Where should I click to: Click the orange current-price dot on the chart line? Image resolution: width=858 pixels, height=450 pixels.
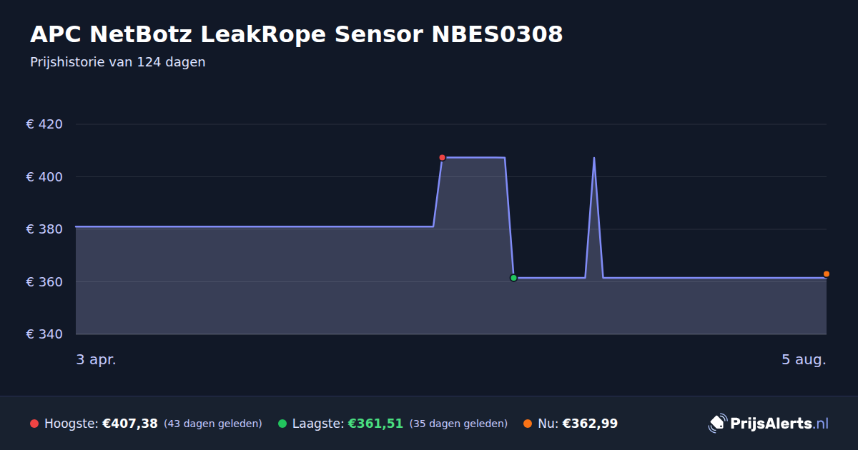pos(827,274)
